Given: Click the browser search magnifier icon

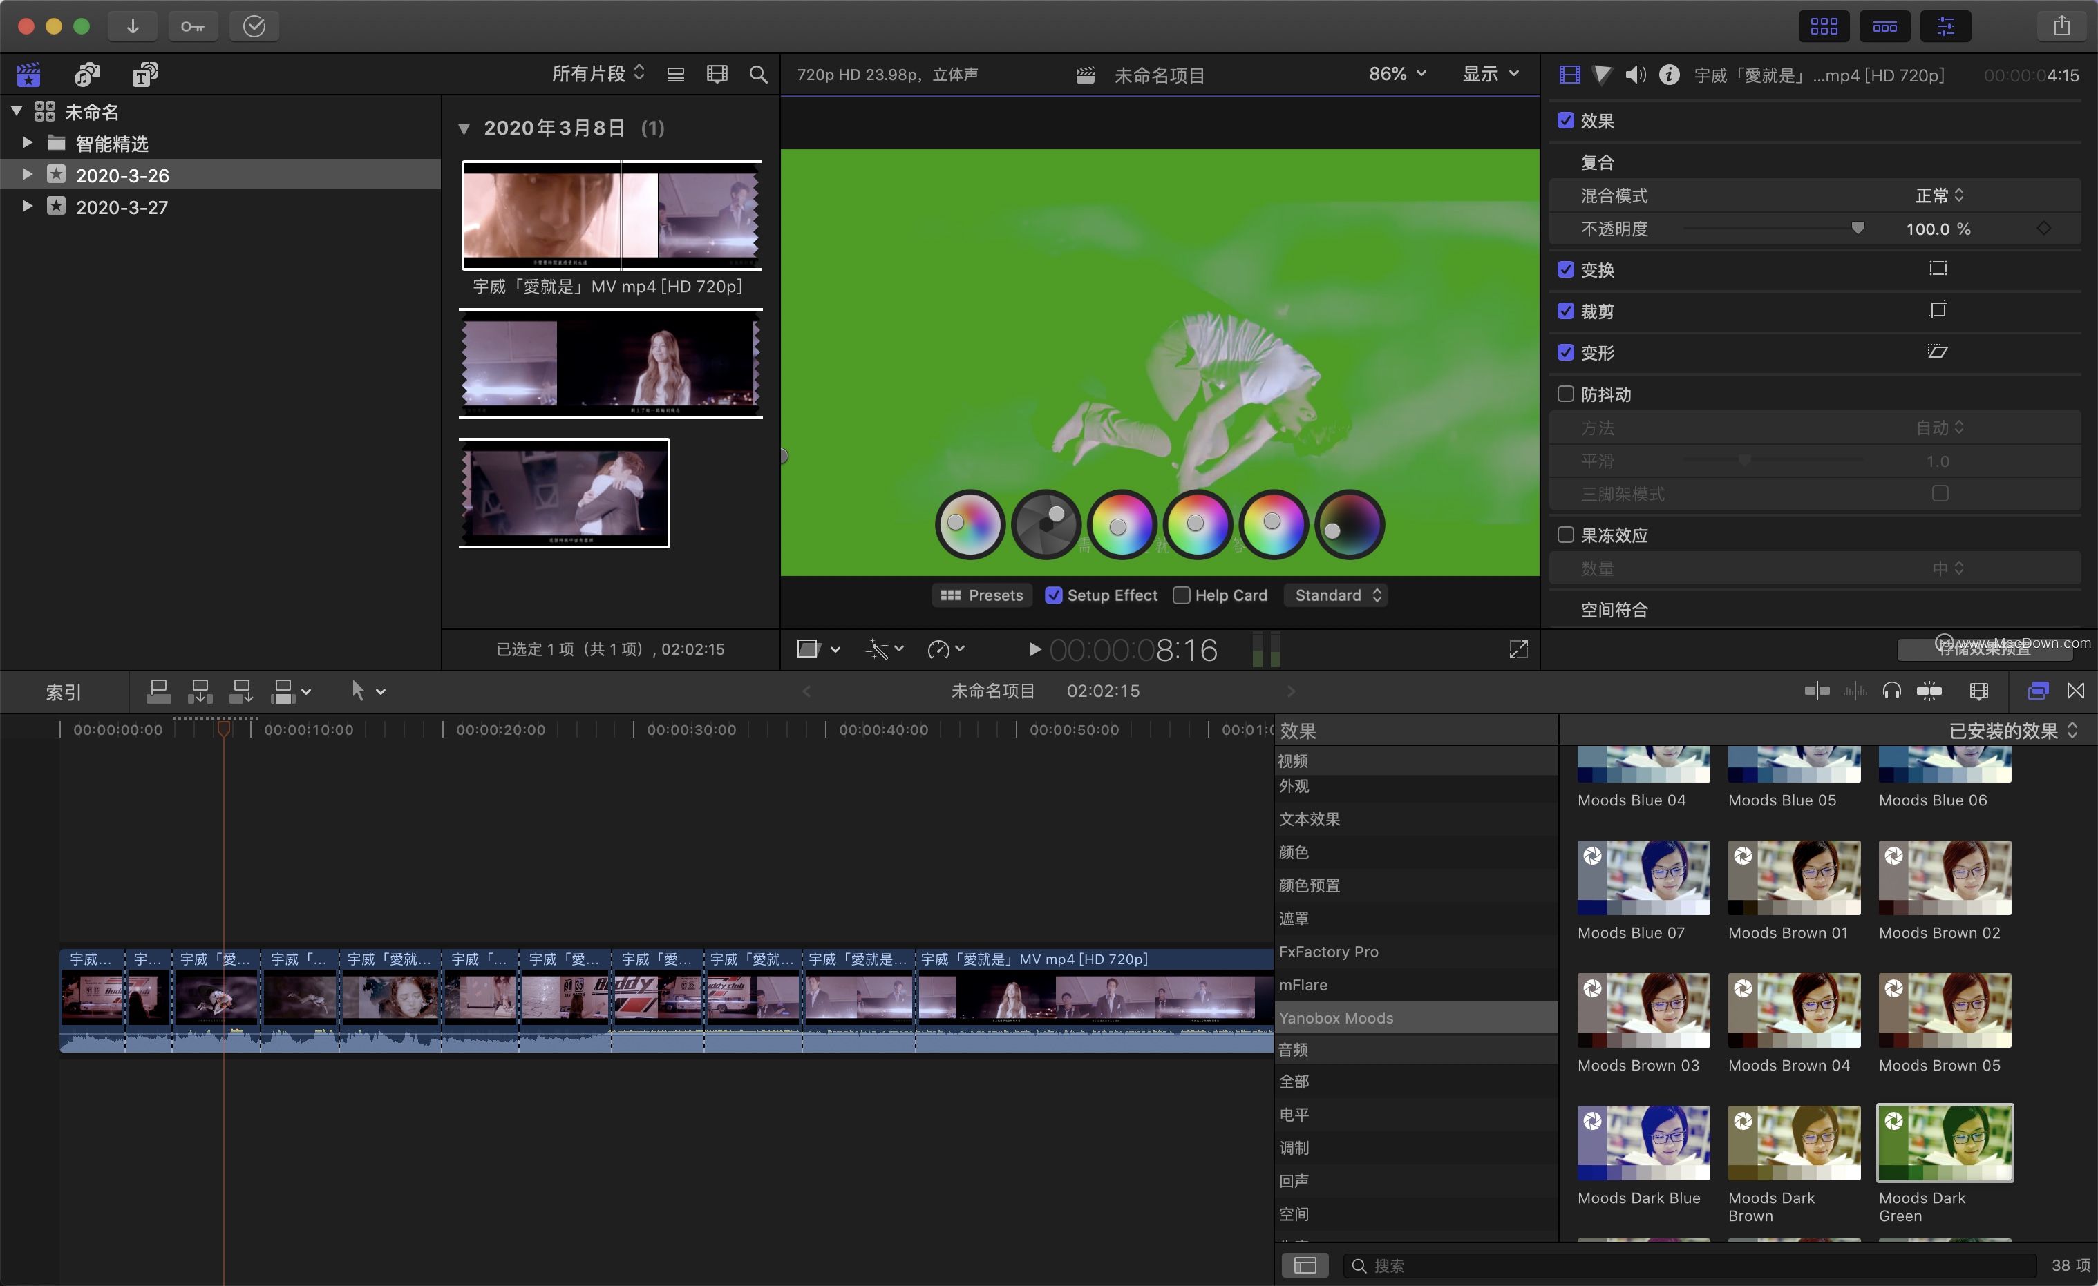Looking at the screenshot, I should (x=758, y=75).
